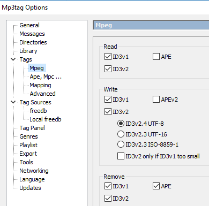This screenshot has height=206, width=209.
Task: Open the Tools options page
Action: pos(26,162)
